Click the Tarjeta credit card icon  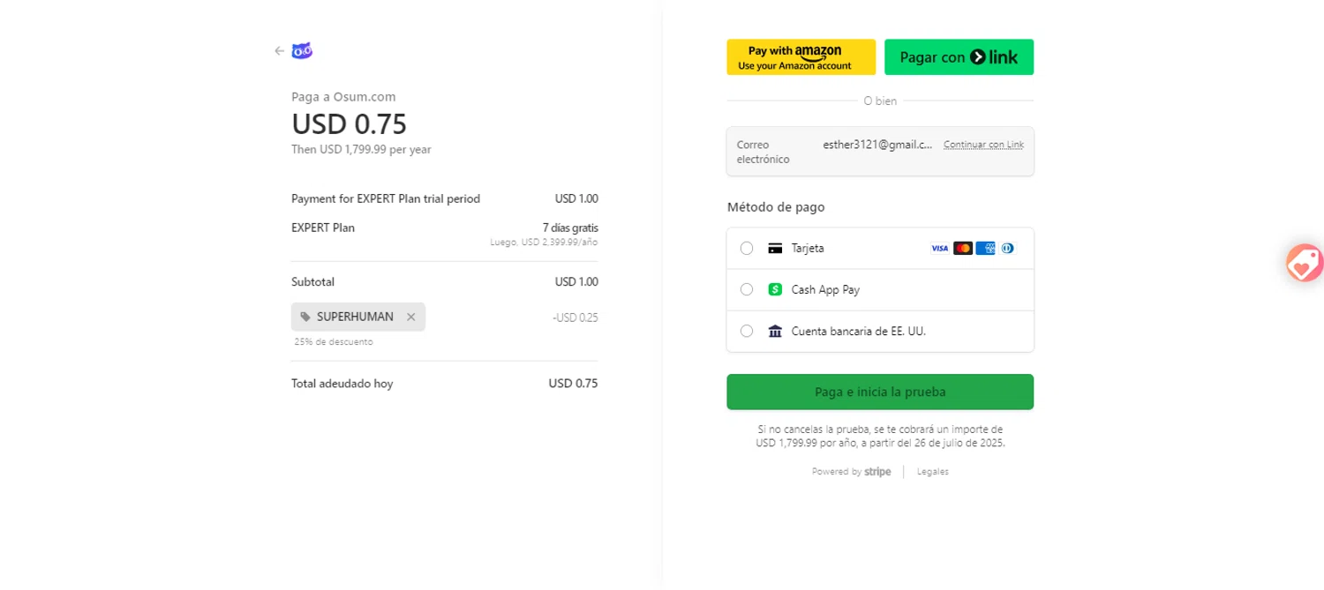(776, 249)
